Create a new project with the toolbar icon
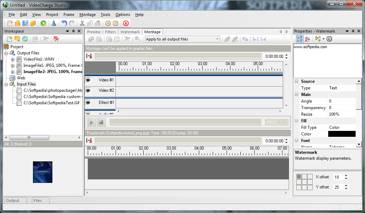This screenshot has width=365, height=213. [x=10, y=23]
